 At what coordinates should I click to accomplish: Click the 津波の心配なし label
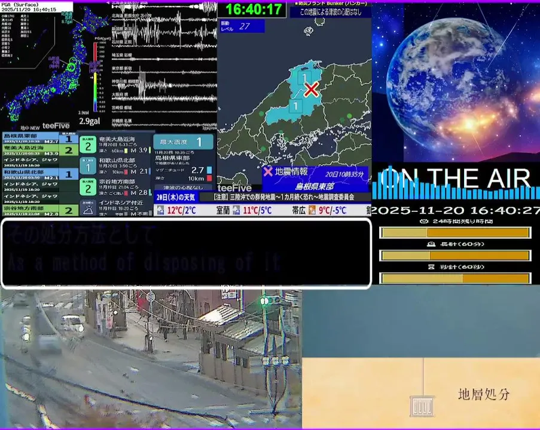(183, 188)
